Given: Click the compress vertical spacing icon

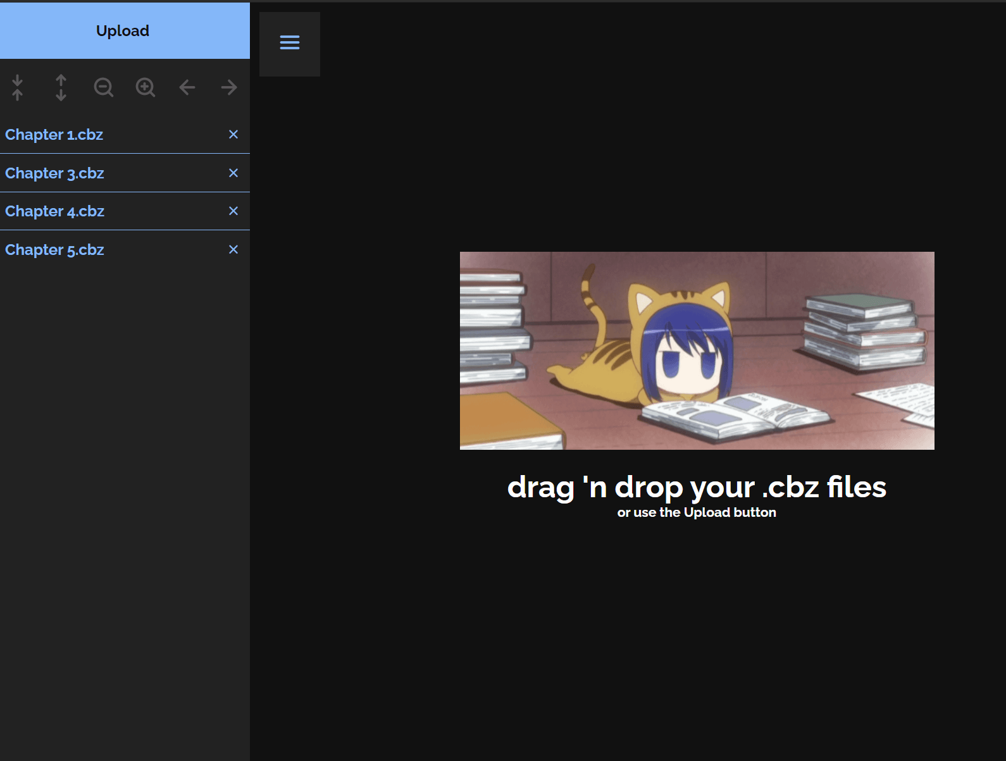Looking at the screenshot, I should click(x=18, y=87).
